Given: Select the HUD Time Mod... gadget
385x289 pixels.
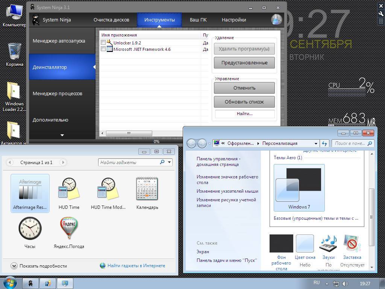Looking at the screenshot, I should coord(108,193).
